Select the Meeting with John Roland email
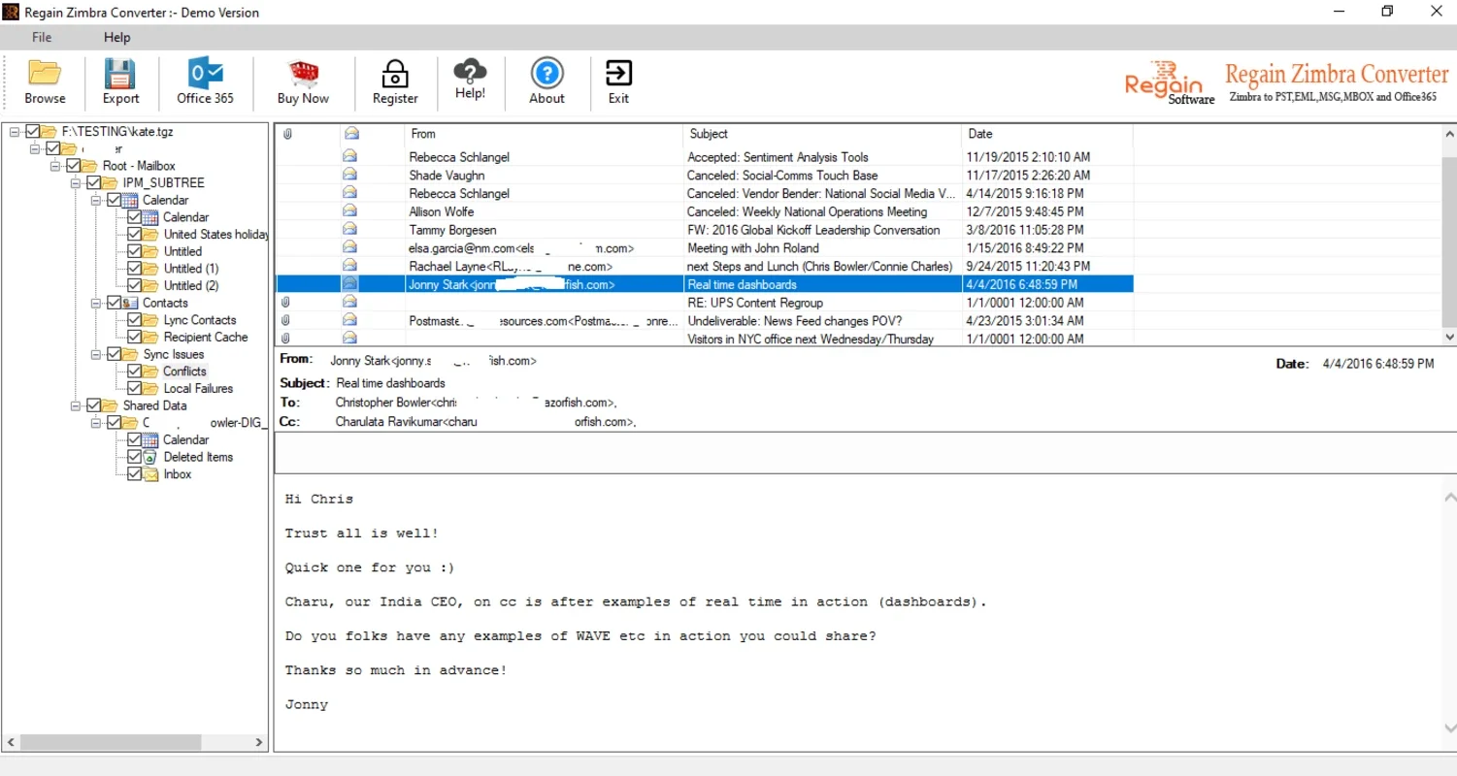This screenshot has width=1457, height=776. [705, 247]
